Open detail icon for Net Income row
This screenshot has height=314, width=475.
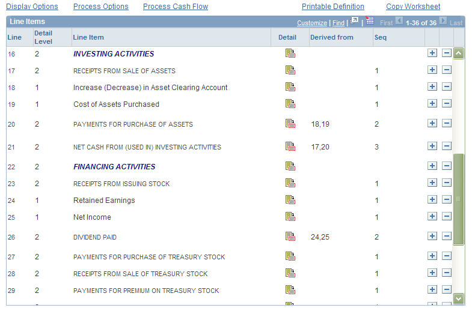(290, 217)
